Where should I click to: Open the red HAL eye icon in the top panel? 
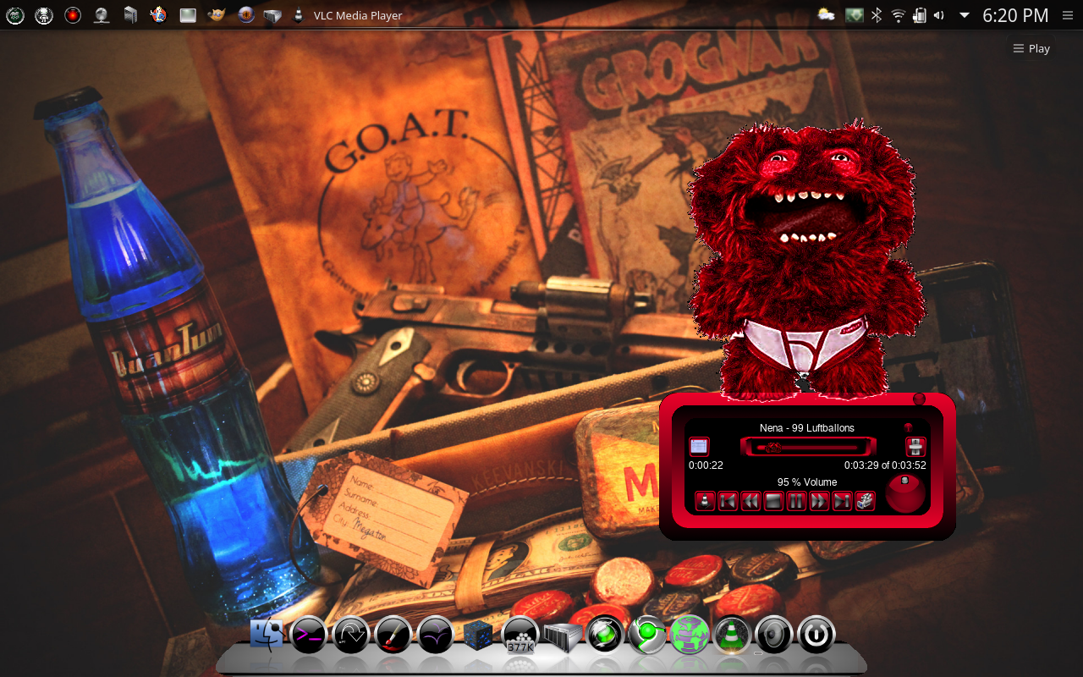click(x=73, y=15)
